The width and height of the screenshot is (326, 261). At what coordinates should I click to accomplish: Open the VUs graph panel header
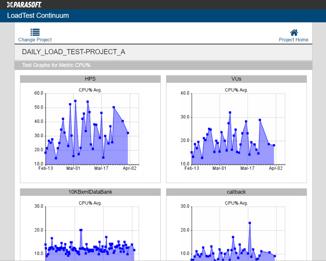coord(236,79)
